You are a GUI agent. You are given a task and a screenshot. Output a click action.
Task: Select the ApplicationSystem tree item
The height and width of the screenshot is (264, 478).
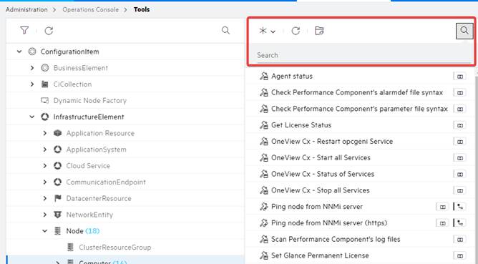96,150
